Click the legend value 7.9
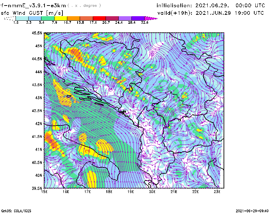This screenshot has height=213, width=276. (55, 22)
